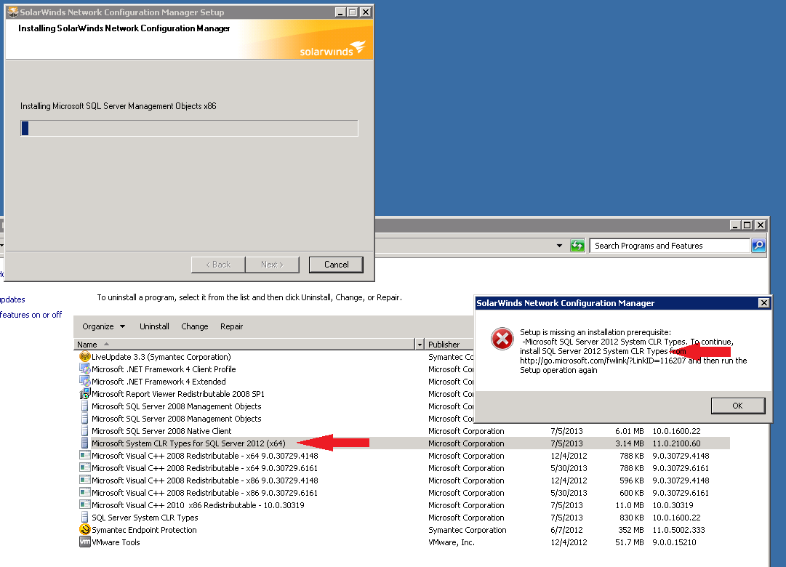Select Microsoft Report Viewer Redistributable 2008 SP1
This screenshot has height=567, width=786.
178,394
